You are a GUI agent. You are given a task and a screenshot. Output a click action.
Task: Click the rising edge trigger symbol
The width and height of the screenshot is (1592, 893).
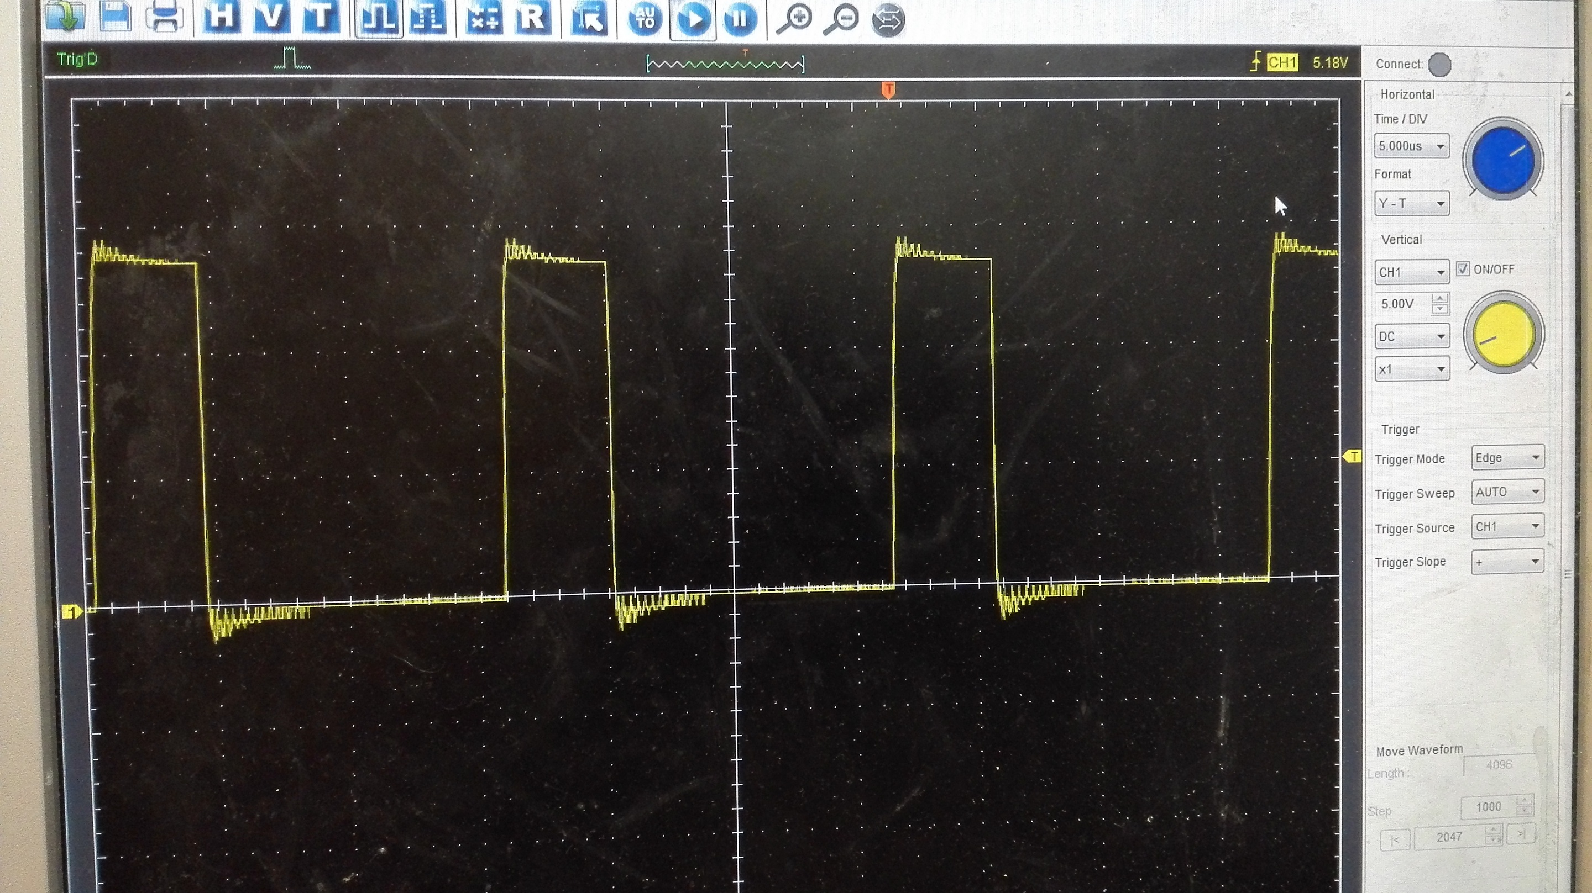point(1255,62)
